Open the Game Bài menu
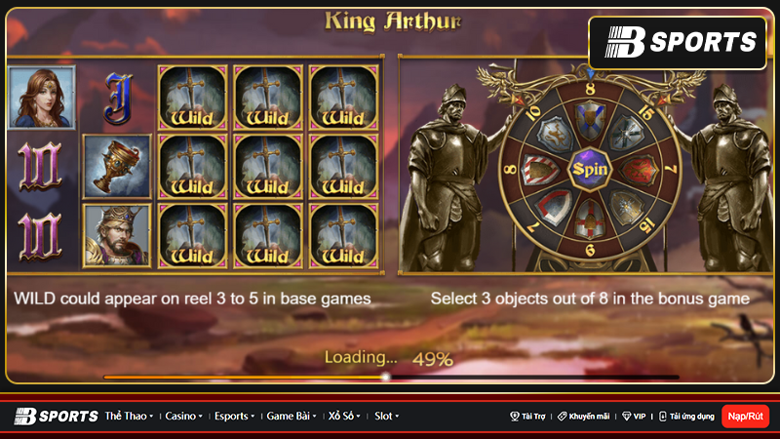Viewport: 780px width, 439px height. point(292,417)
